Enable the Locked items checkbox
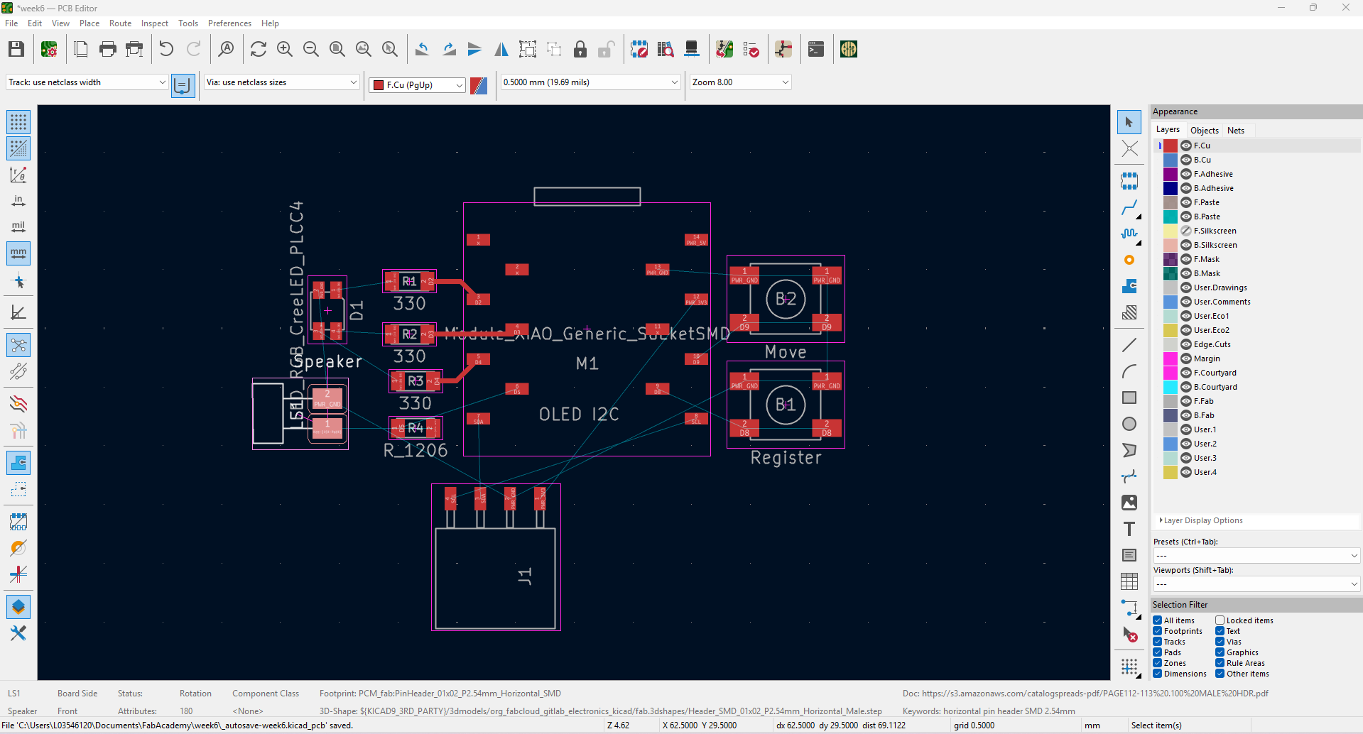The width and height of the screenshot is (1363, 734). pyautogui.click(x=1220, y=620)
